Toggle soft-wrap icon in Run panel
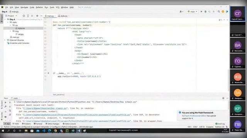This screenshot has width=247, height=138. (10, 111)
